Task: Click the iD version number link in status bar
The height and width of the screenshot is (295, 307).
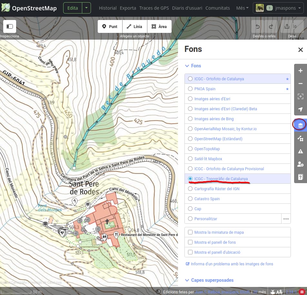Action: coord(291,292)
